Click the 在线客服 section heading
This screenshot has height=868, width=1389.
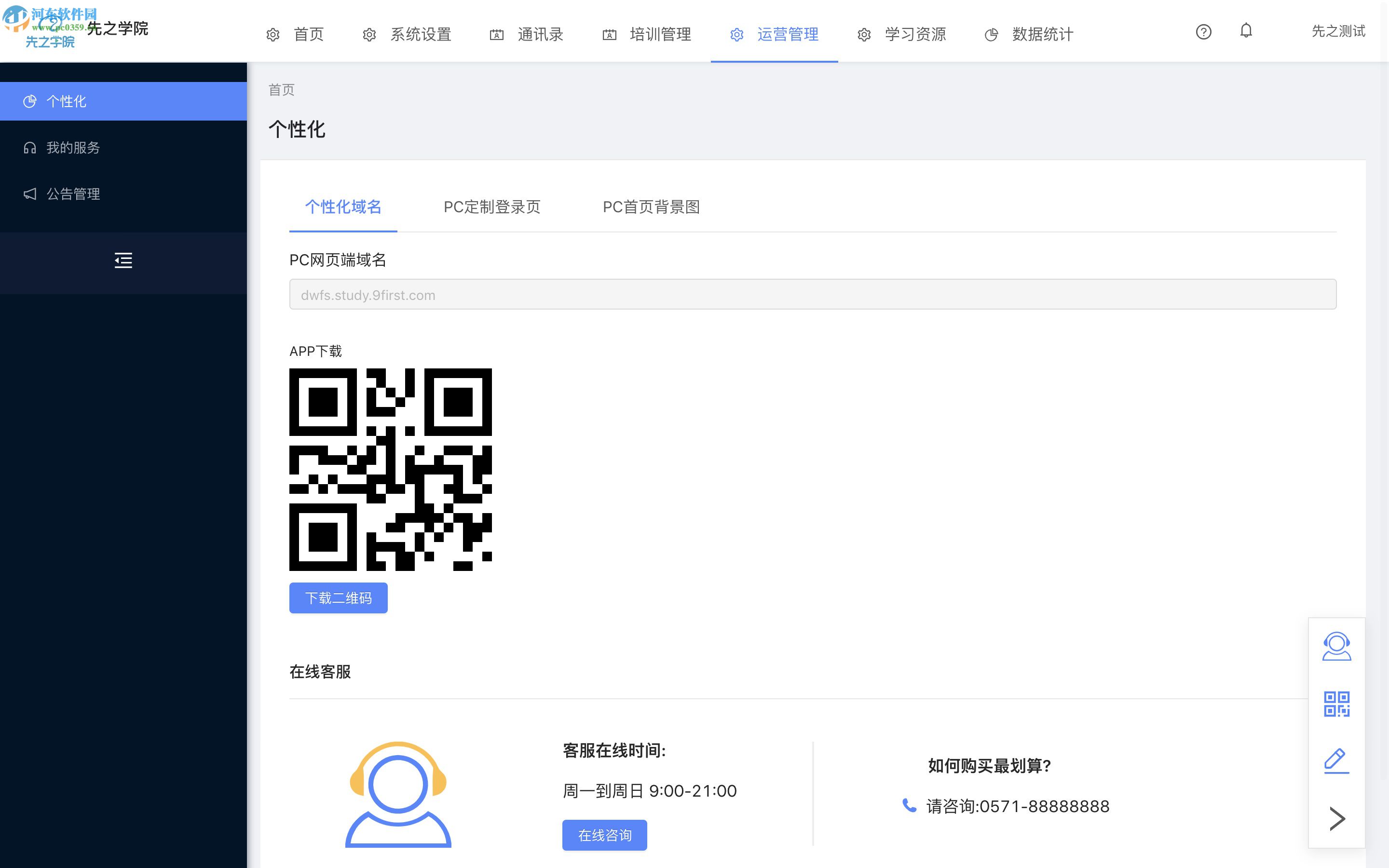point(320,672)
